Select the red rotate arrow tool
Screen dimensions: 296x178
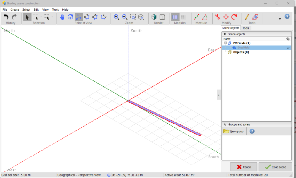click(234, 17)
